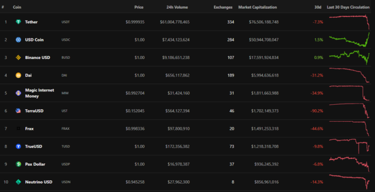This screenshot has width=375, height=192.
Task: Sort by Market Capitalization header
Action: click(257, 7)
